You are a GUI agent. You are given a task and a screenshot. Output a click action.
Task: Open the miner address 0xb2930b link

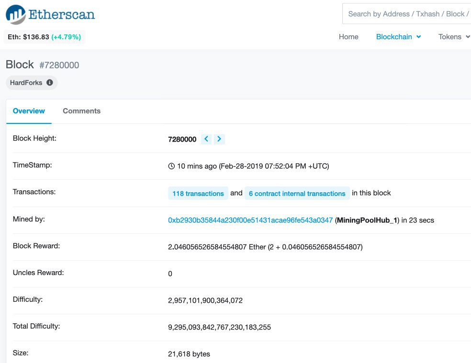click(x=250, y=220)
